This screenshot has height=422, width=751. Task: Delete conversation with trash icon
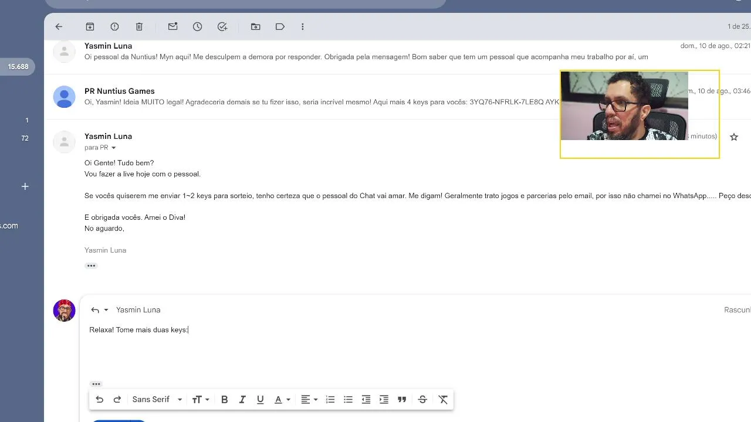tap(139, 27)
